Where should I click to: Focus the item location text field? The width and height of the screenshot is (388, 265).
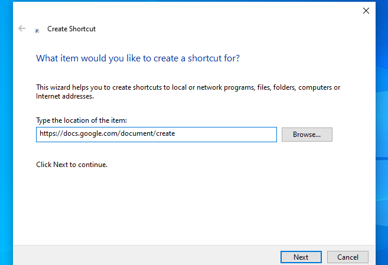click(224, 134)
